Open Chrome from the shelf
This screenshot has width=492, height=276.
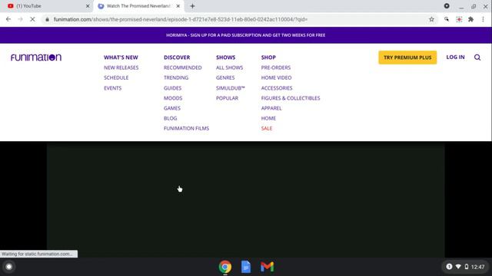[x=225, y=267]
